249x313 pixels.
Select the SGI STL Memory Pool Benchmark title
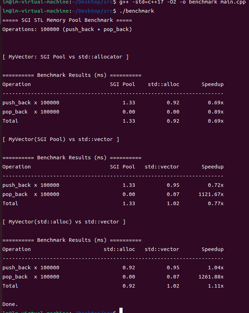click(67, 20)
